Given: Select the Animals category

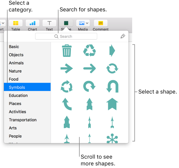Looking at the screenshot, I should 27,63.
